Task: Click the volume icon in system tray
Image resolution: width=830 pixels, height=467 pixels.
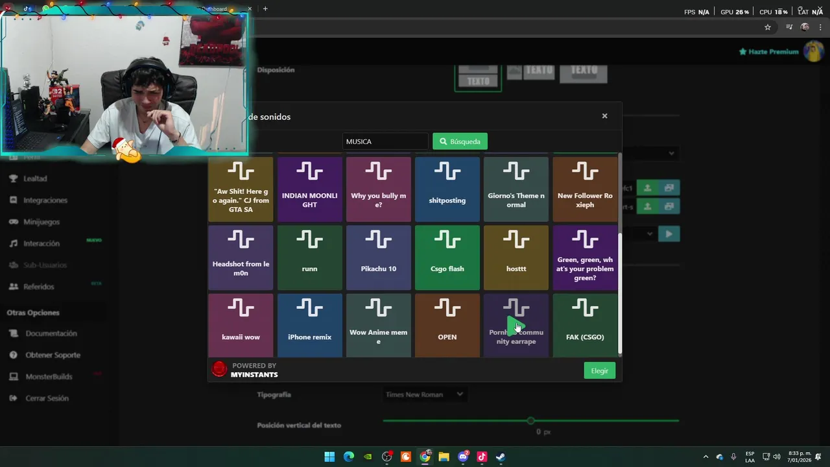Action: [x=777, y=457]
